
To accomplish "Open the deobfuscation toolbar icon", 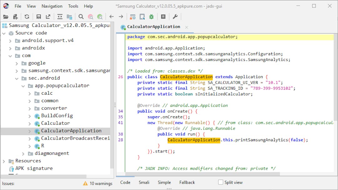I will [x=133, y=17].
